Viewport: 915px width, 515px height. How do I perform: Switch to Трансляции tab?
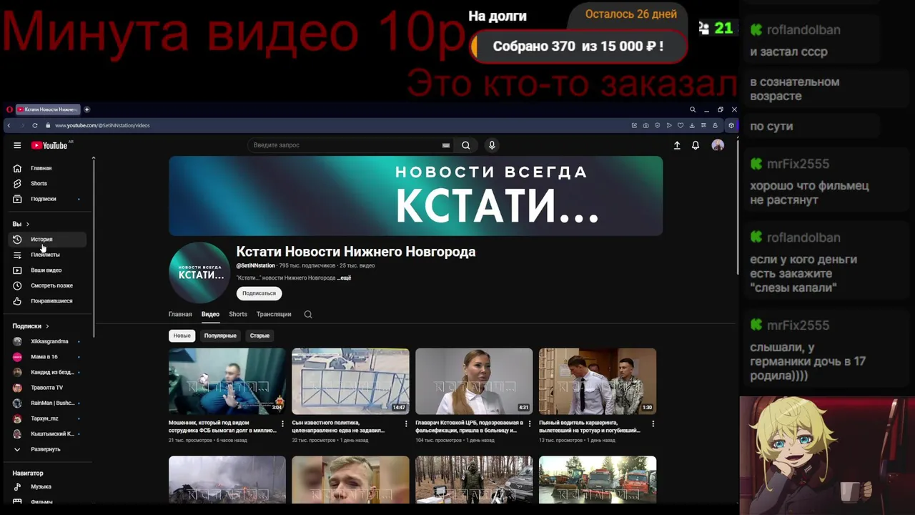pos(274,314)
